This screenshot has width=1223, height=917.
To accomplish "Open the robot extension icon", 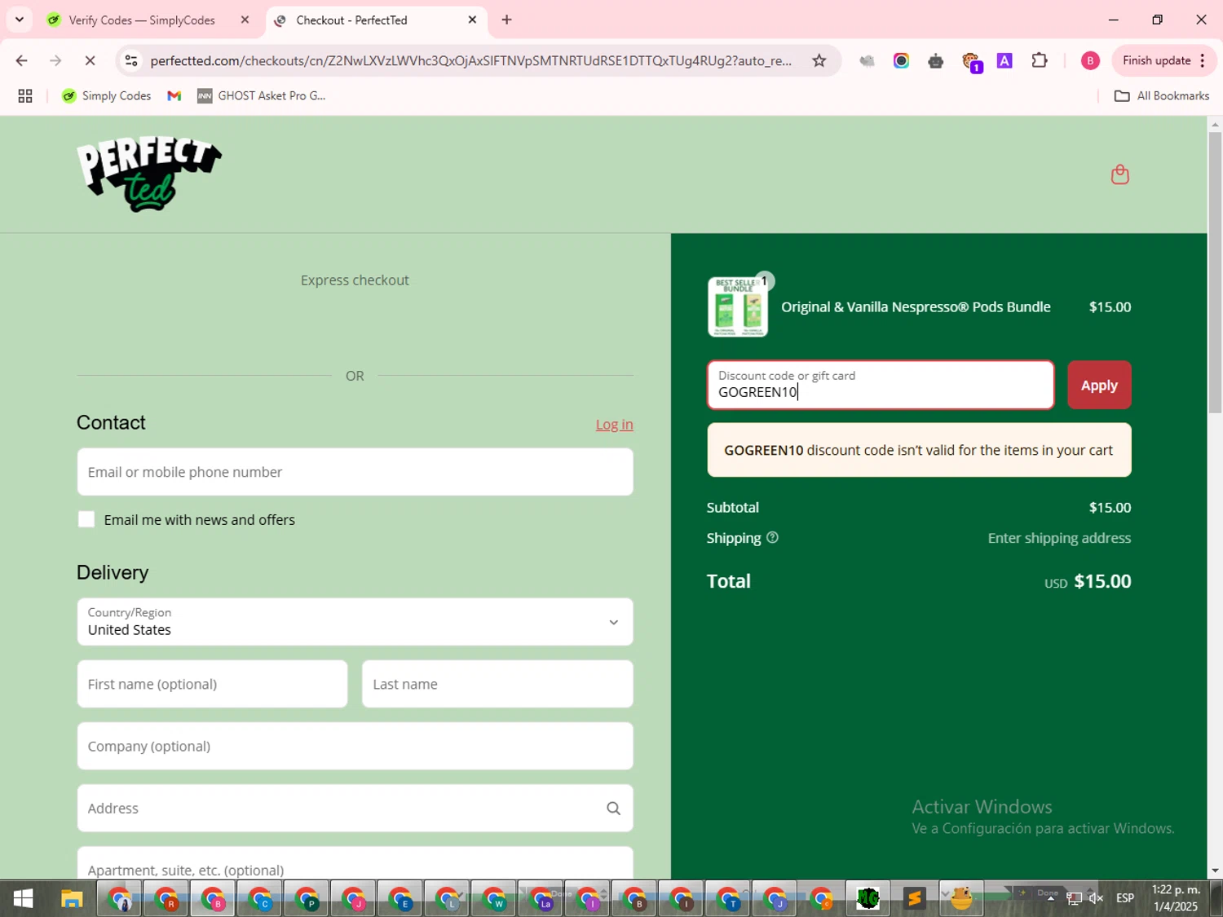I will [x=935, y=60].
